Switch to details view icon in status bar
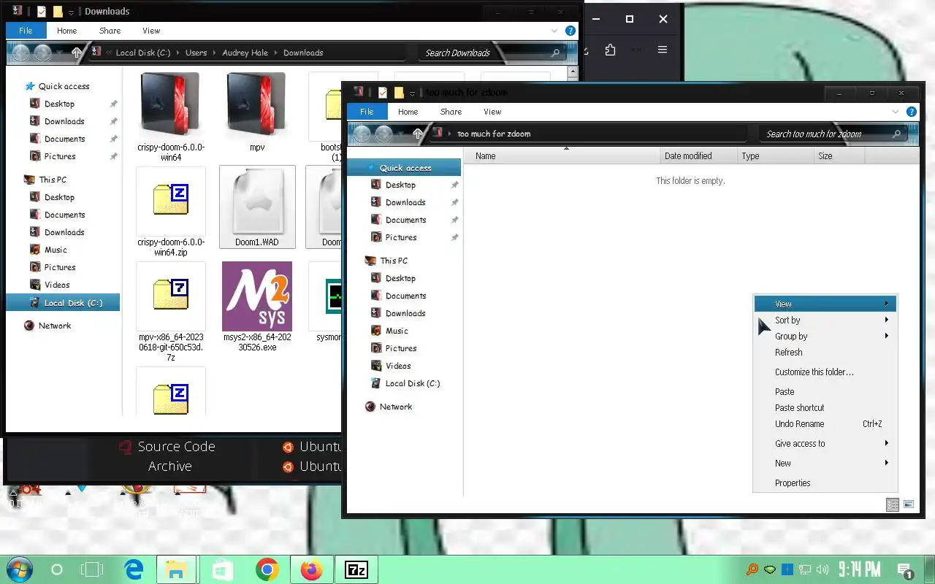The width and height of the screenshot is (935, 584). pos(893,504)
